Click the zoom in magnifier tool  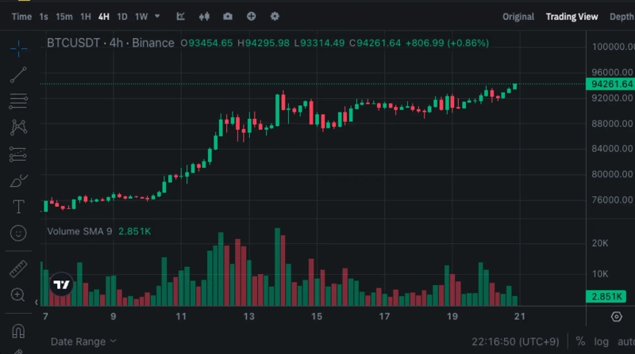[x=19, y=295]
